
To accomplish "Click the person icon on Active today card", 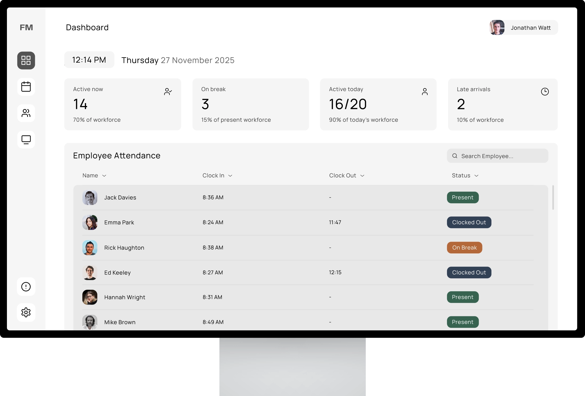I will pos(425,92).
